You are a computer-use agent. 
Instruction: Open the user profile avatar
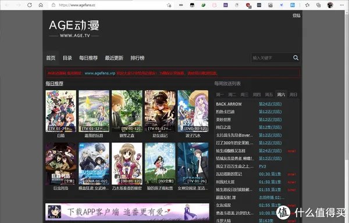click(x=330, y=5)
